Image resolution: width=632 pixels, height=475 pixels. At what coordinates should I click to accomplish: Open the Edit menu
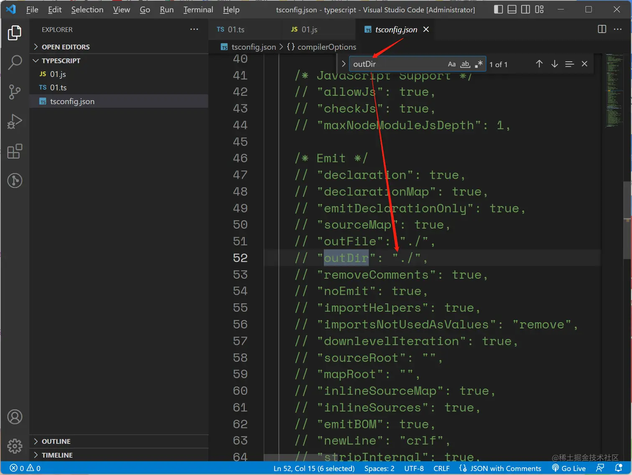(55, 9)
